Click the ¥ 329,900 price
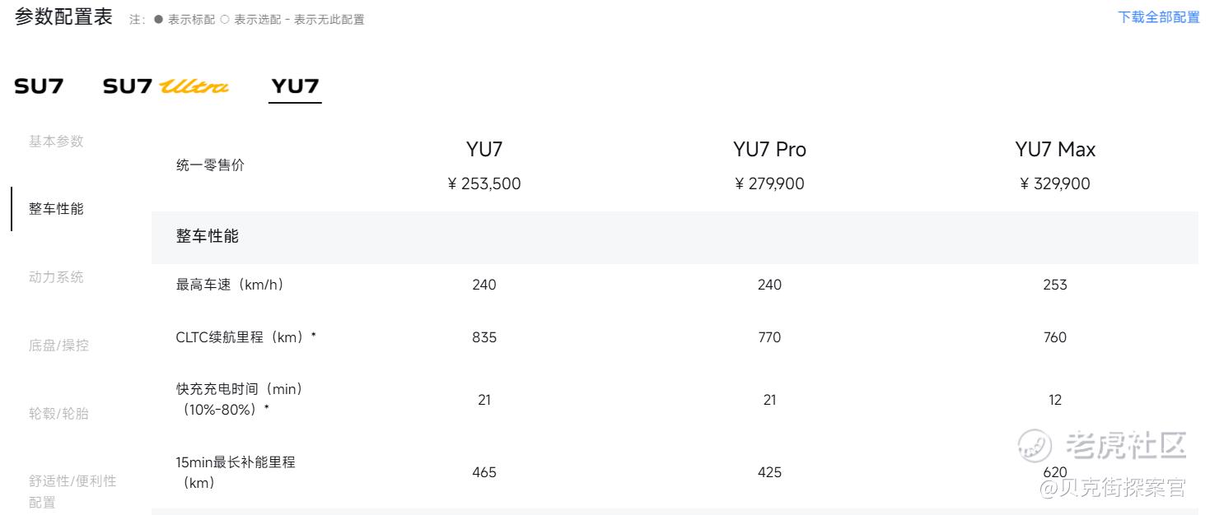 coord(1055,183)
